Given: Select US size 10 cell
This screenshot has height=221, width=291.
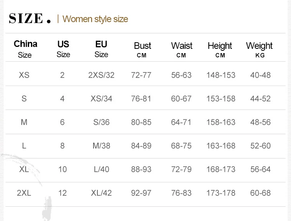Looking at the screenshot, I should (62, 169).
